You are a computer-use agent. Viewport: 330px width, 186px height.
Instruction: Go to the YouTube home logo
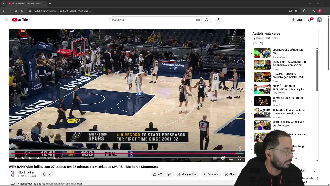point(20,20)
